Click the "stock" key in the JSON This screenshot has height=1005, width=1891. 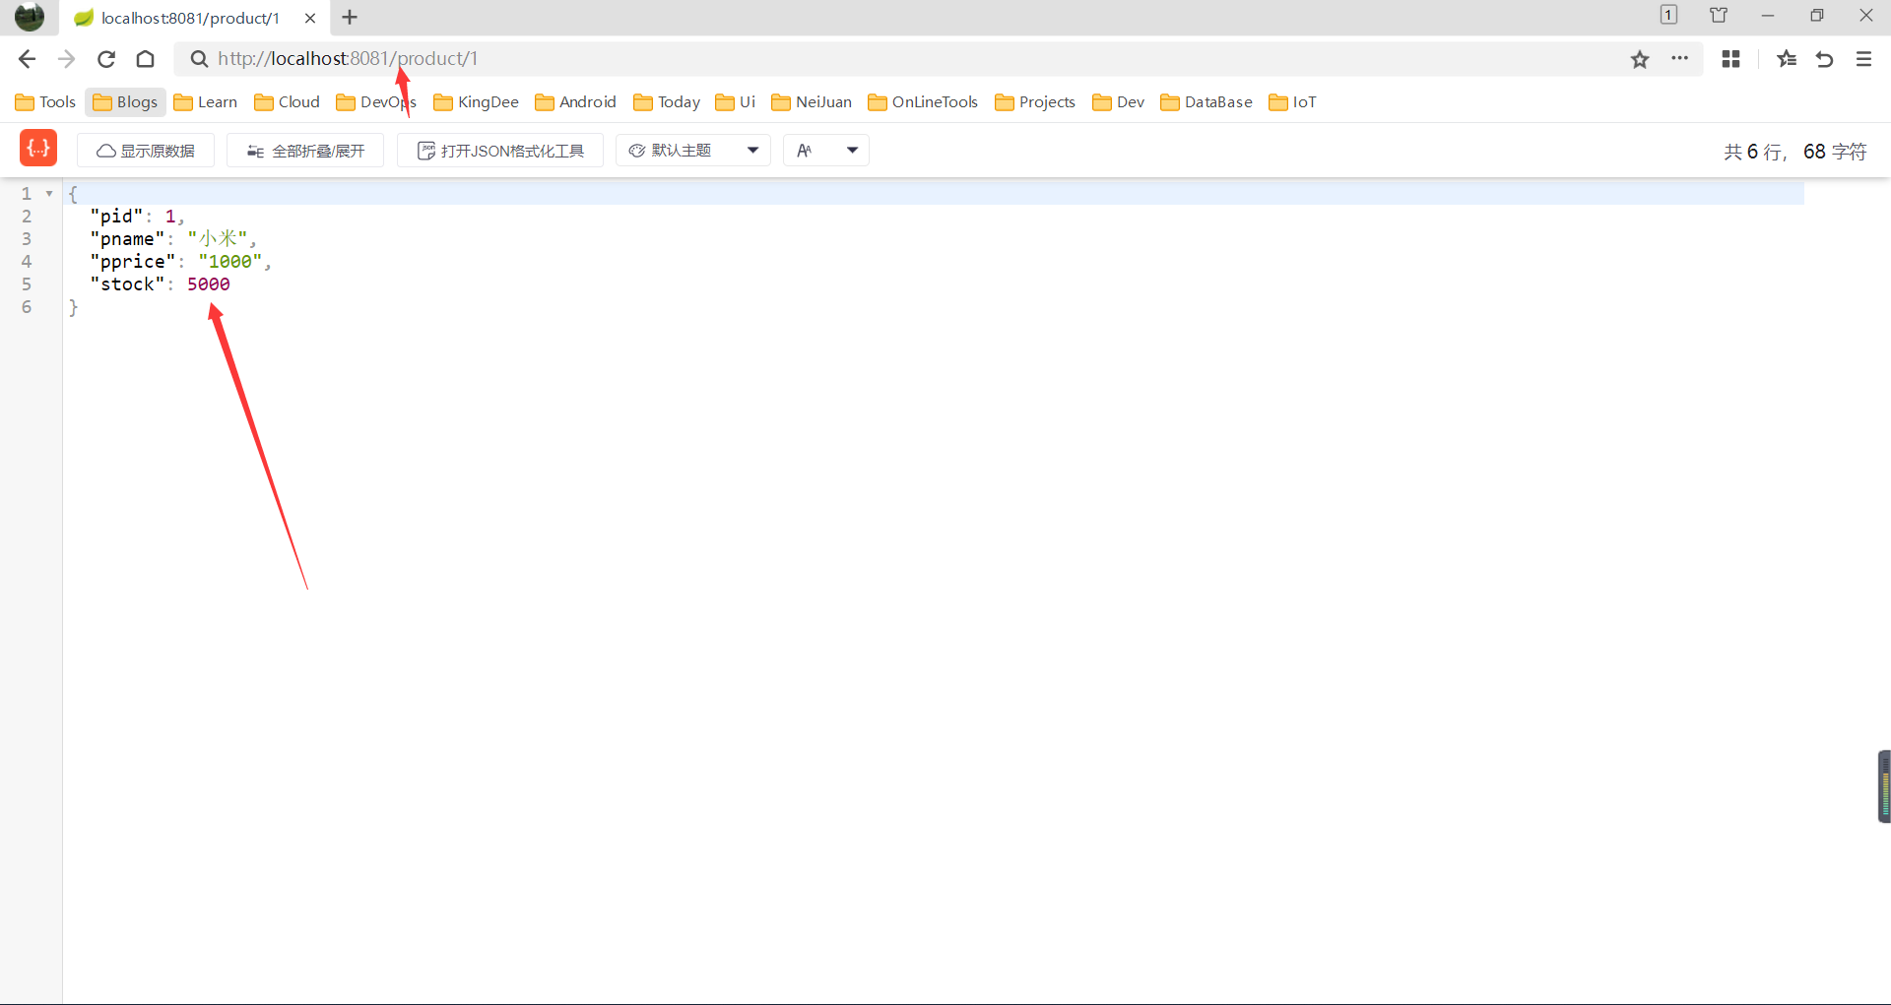tap(127, 284)
